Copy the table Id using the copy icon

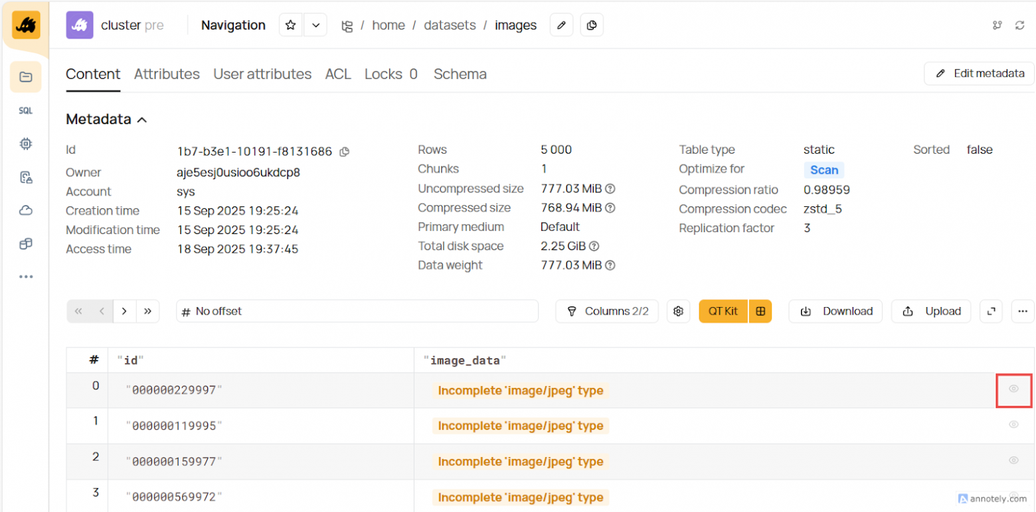[x=344, y=151]
